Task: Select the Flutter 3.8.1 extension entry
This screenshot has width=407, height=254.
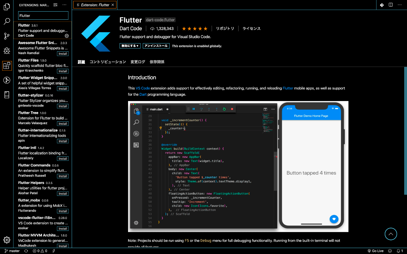Action: pyautogui.click(x=43, y=30)
